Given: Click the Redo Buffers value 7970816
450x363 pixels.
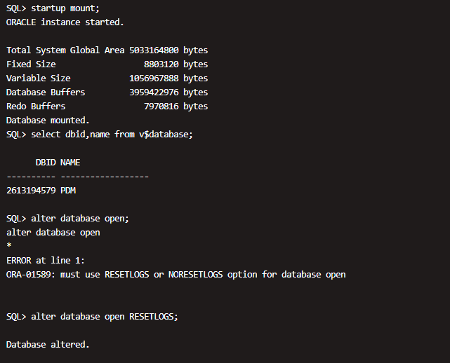Looking at the screenshot, I should click(161, 107).
